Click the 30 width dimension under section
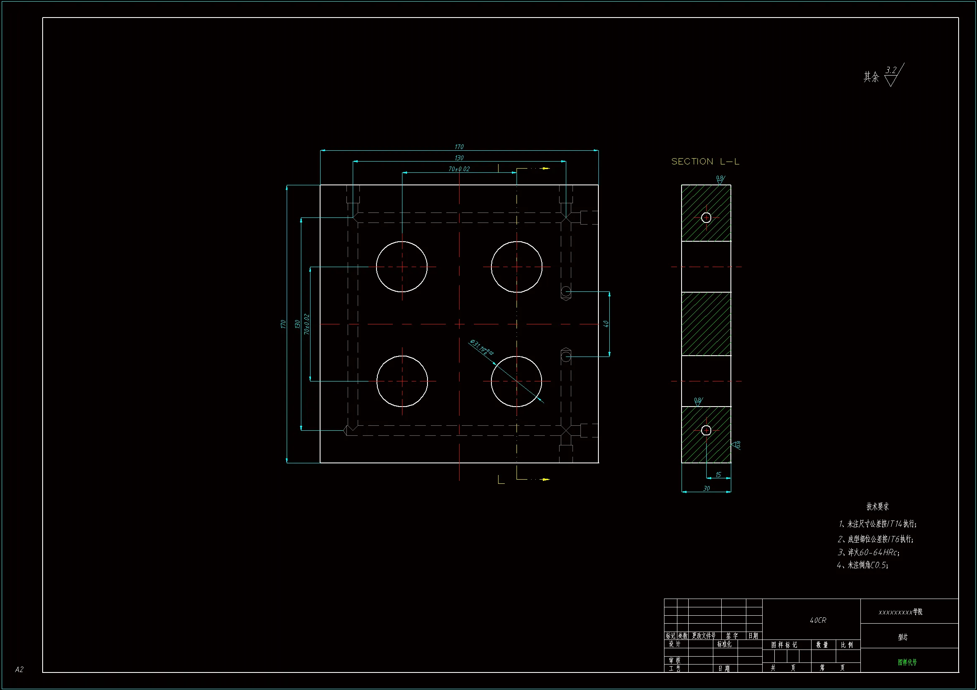977x690 pixels. click(706, 488)
